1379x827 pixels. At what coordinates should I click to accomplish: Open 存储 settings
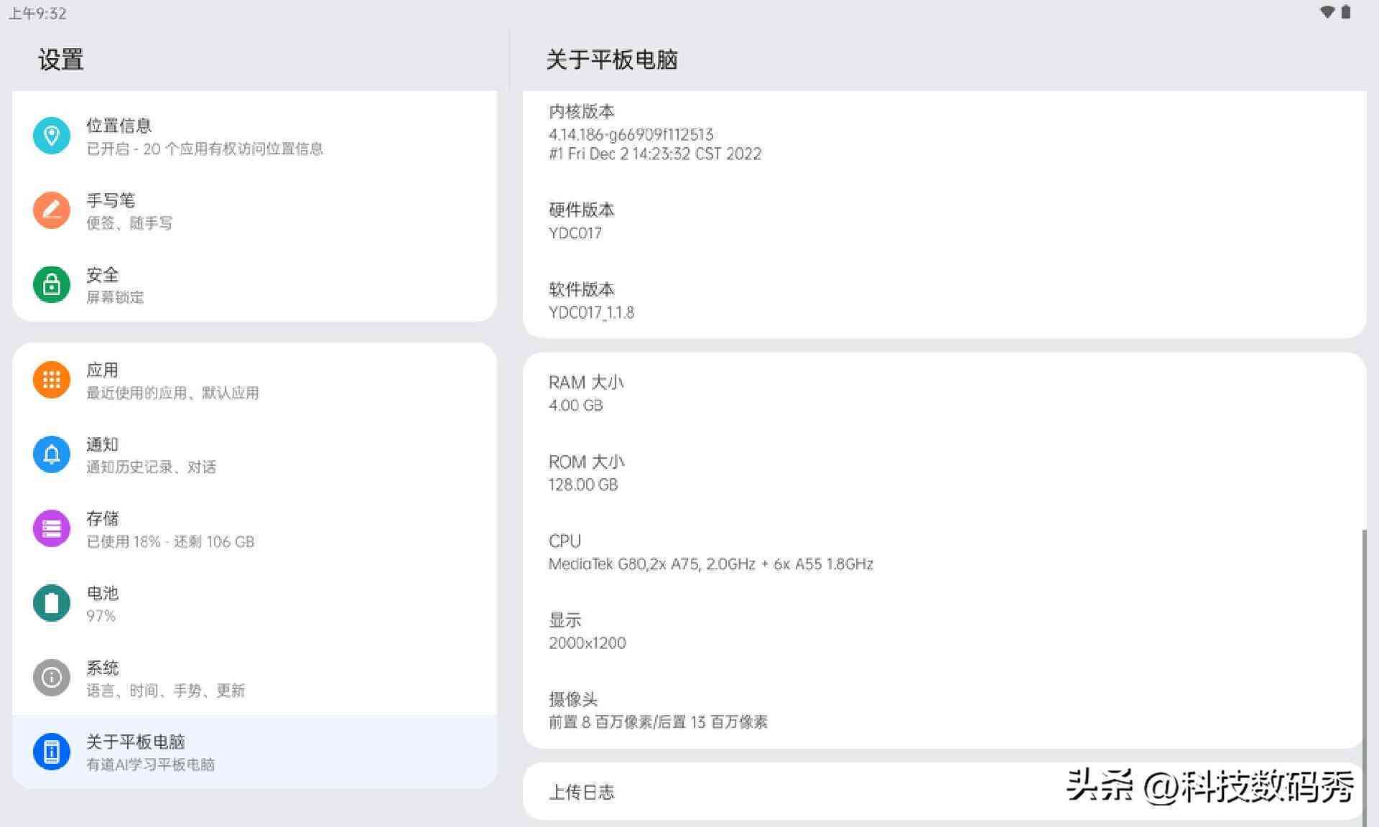click(254, 529)
